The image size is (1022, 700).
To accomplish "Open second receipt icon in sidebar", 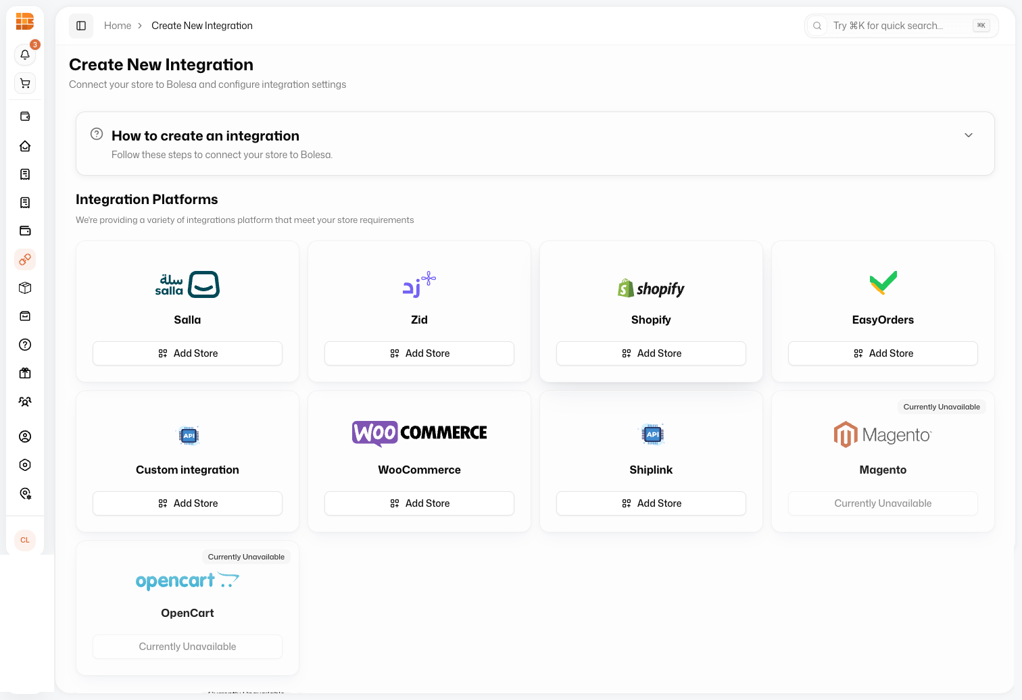I will click(x=25, y=203).
